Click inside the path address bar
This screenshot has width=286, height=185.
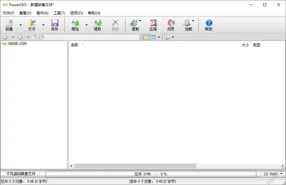(92, 37)
